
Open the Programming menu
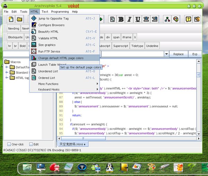point(60,11)
